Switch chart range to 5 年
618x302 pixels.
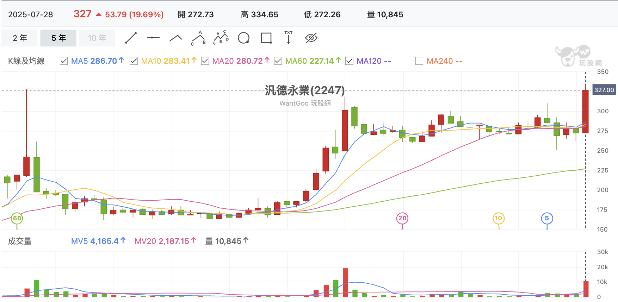coord(58,38)
